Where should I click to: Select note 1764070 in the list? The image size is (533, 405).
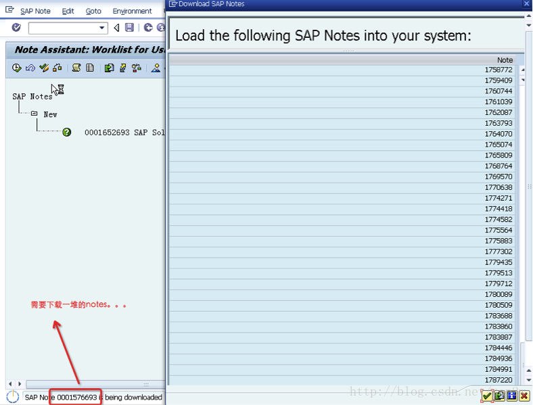[x=342, y=134]
